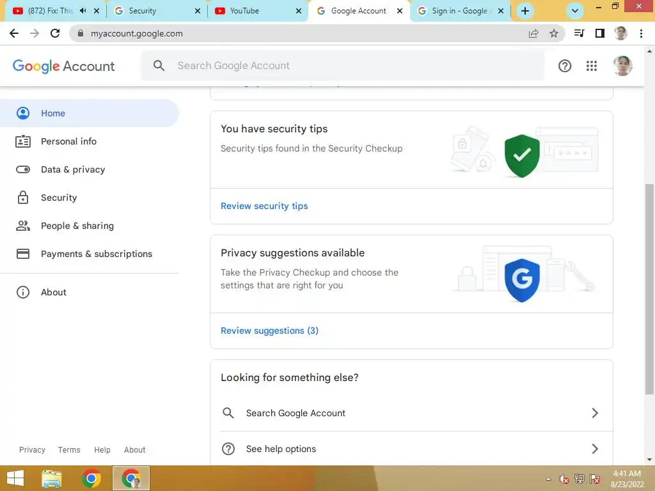Open the Search Google Account row

click(411, 413)
